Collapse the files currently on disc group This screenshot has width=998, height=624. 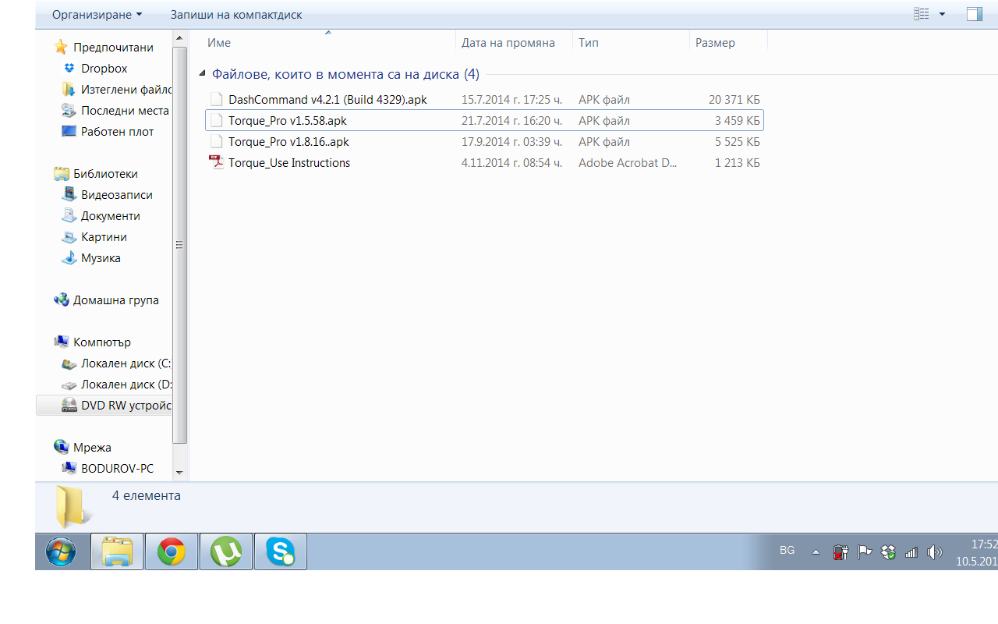pos(203,74)
